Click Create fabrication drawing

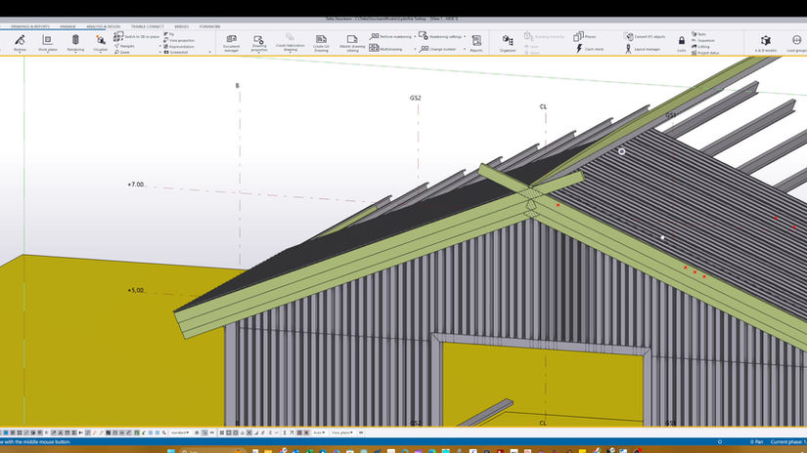coord(290,43)
